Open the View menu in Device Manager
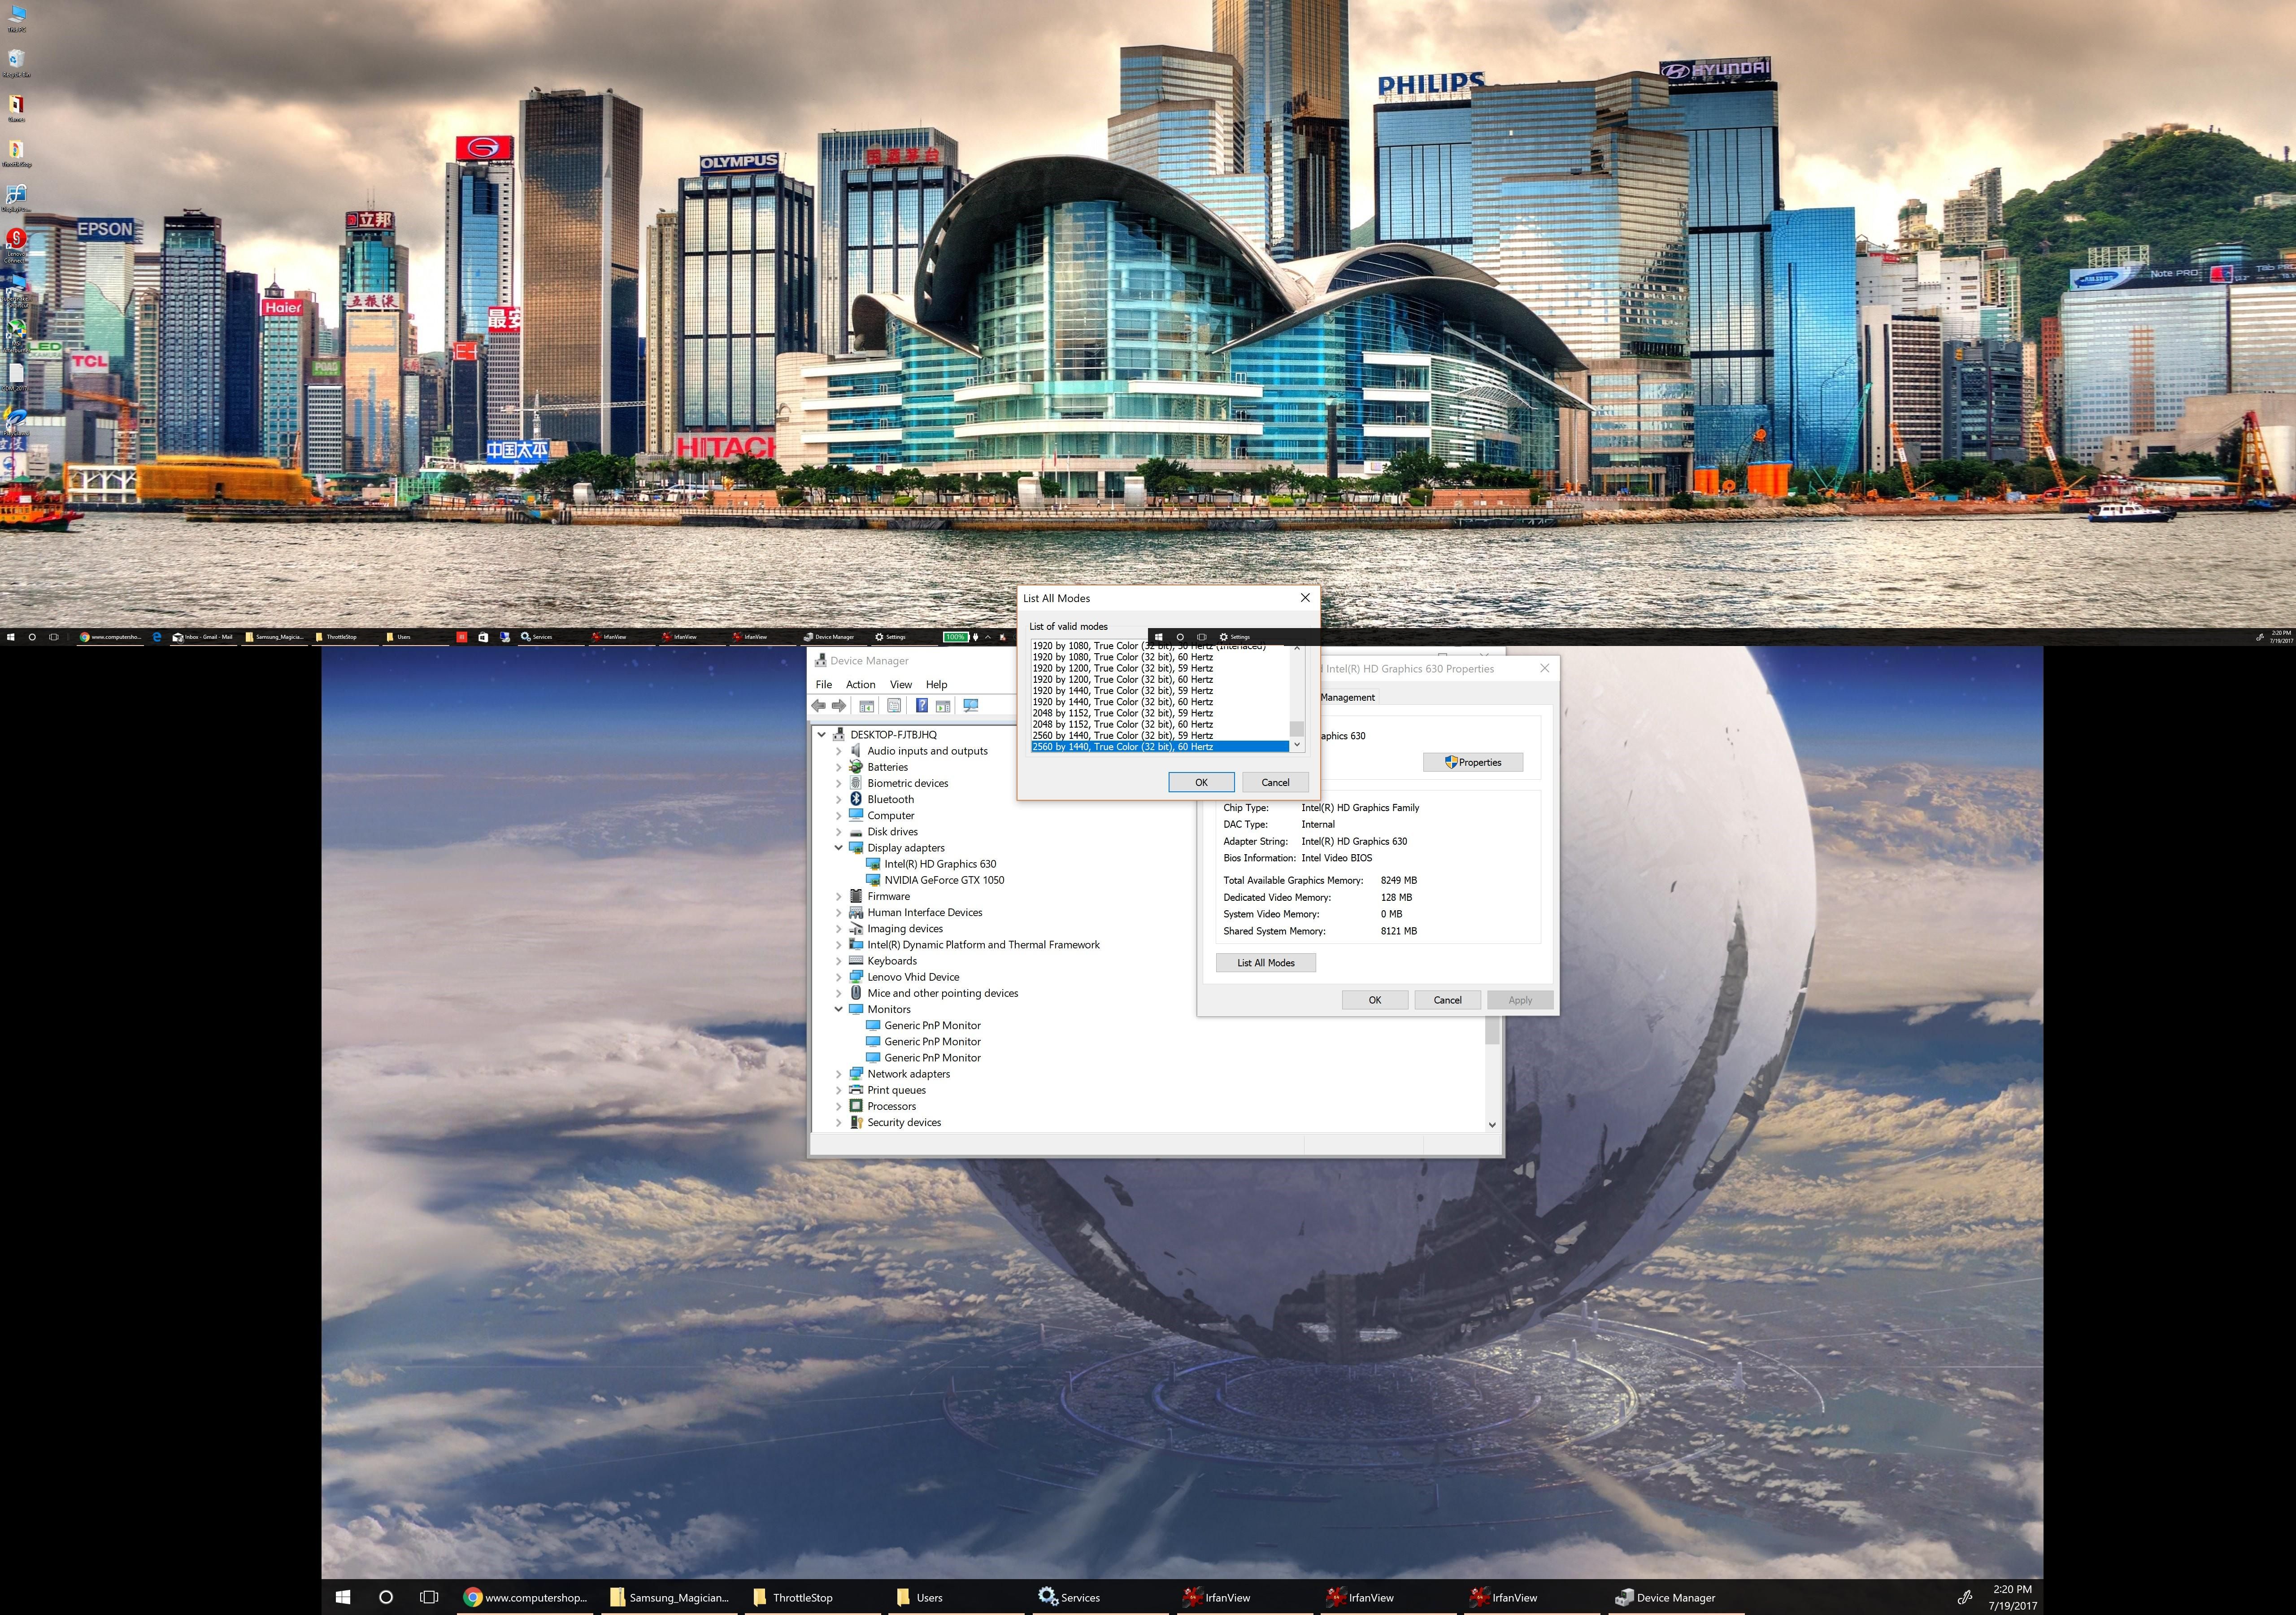The width and height of the screenshot is (2296, 1615). coord(900,685)
